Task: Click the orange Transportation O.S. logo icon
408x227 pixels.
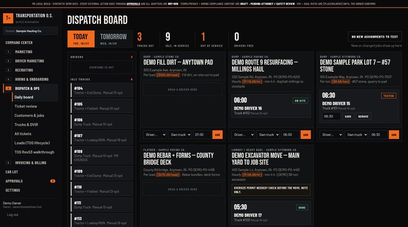Action: coord(8,18)
